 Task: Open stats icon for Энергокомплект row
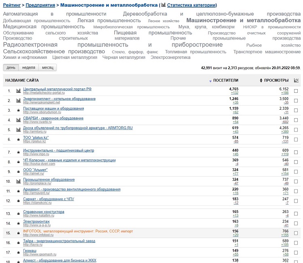18,100
